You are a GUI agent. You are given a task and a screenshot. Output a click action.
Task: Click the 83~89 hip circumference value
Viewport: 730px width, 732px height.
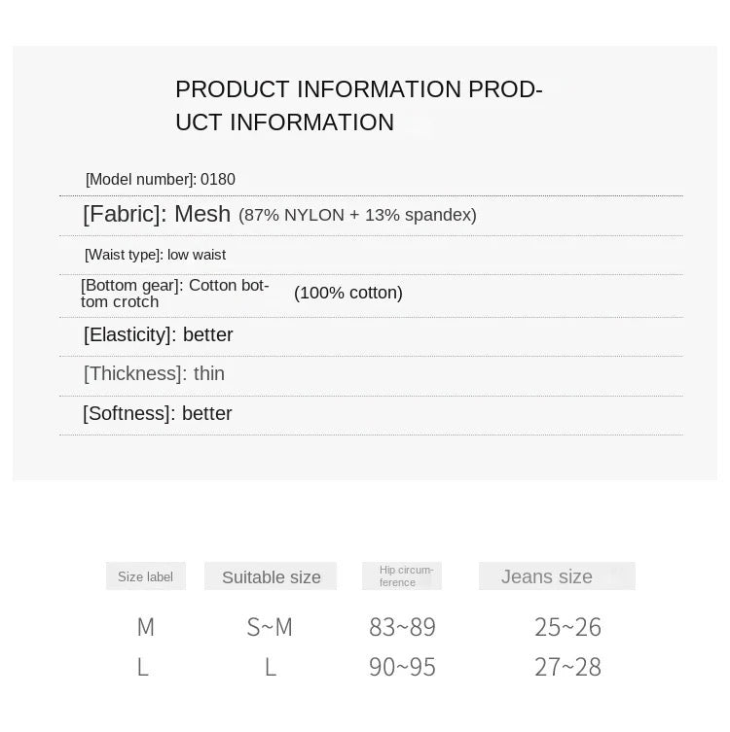pos(402,628)
